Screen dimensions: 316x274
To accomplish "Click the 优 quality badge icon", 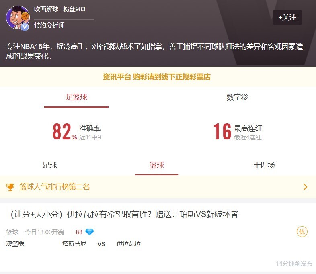I will 302,232.
